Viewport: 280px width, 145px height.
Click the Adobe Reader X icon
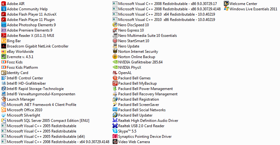(x=3, y=36)
